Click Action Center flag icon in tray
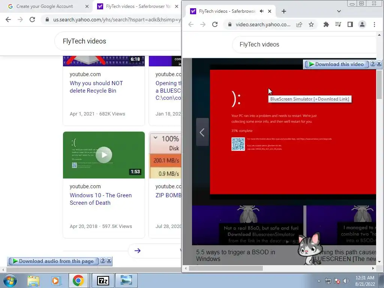The width and height of the screenshot is (384, 288). 337,281
